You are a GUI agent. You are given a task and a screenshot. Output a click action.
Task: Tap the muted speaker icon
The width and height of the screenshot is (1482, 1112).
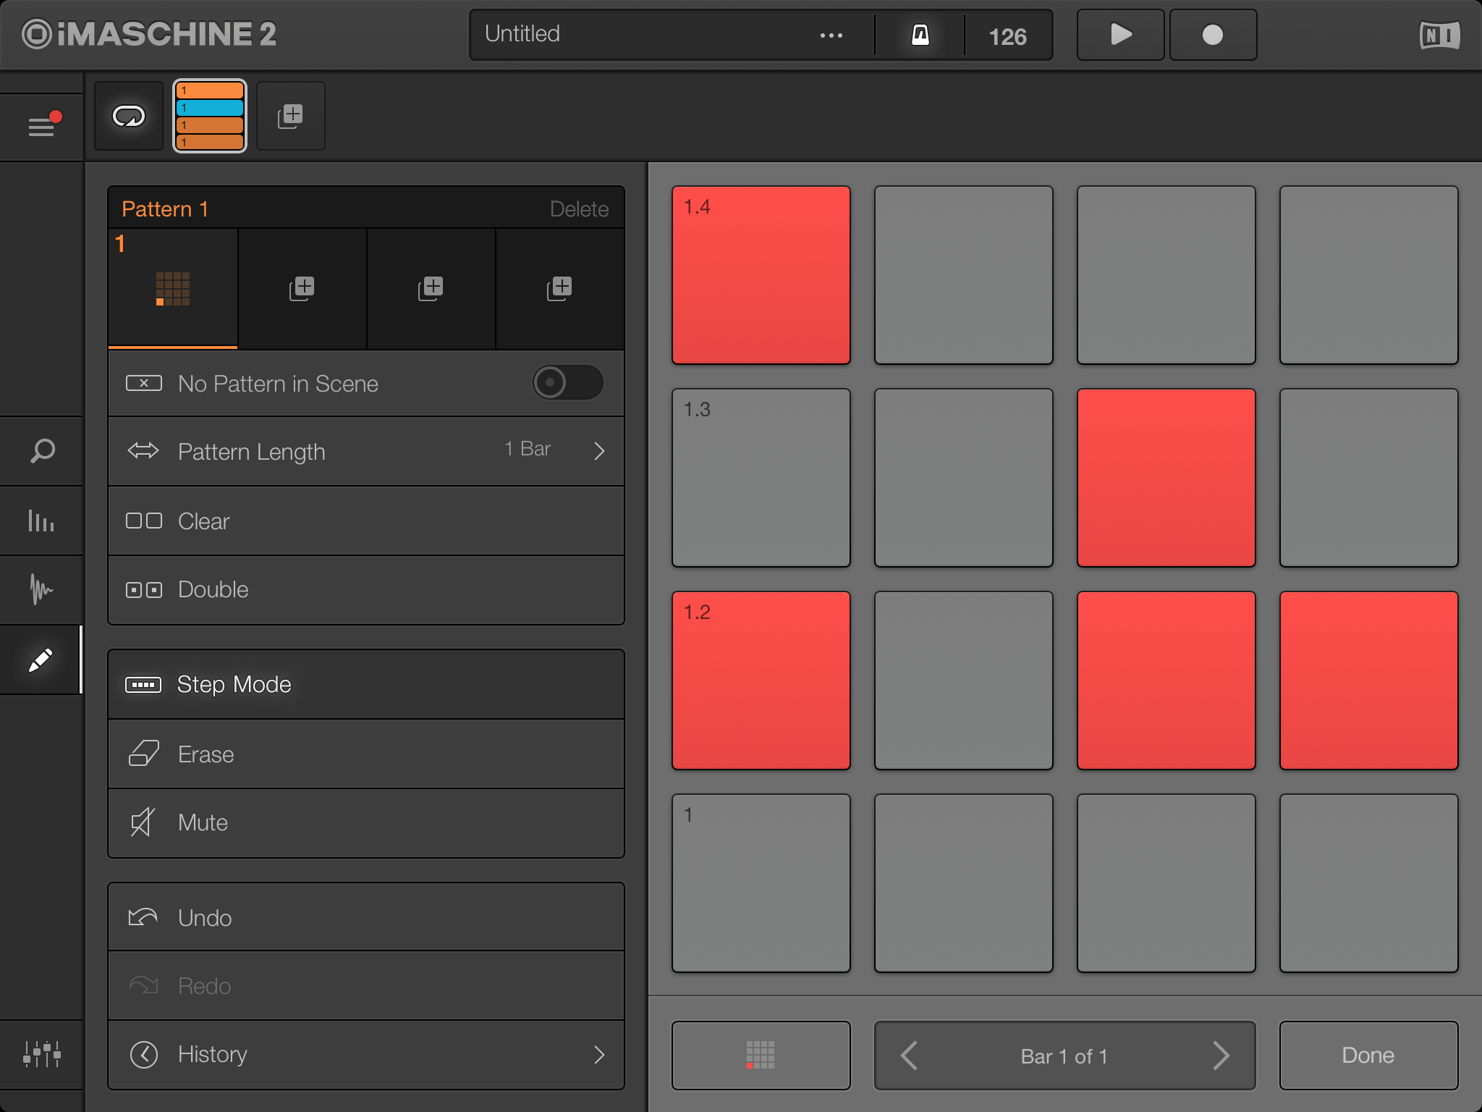(x=143, y=822)
